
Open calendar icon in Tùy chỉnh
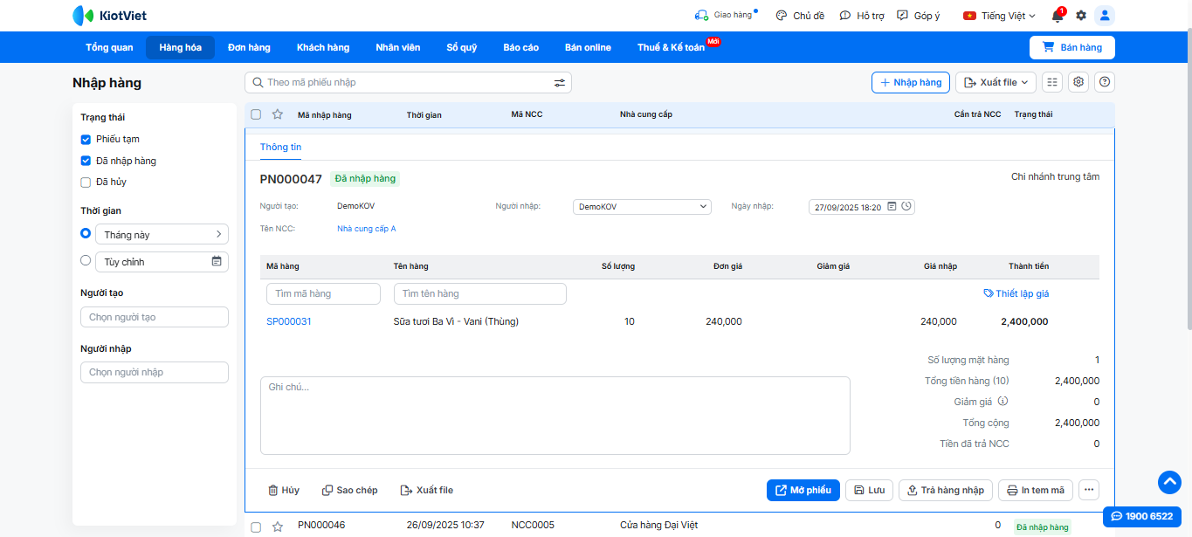[217, 261]
